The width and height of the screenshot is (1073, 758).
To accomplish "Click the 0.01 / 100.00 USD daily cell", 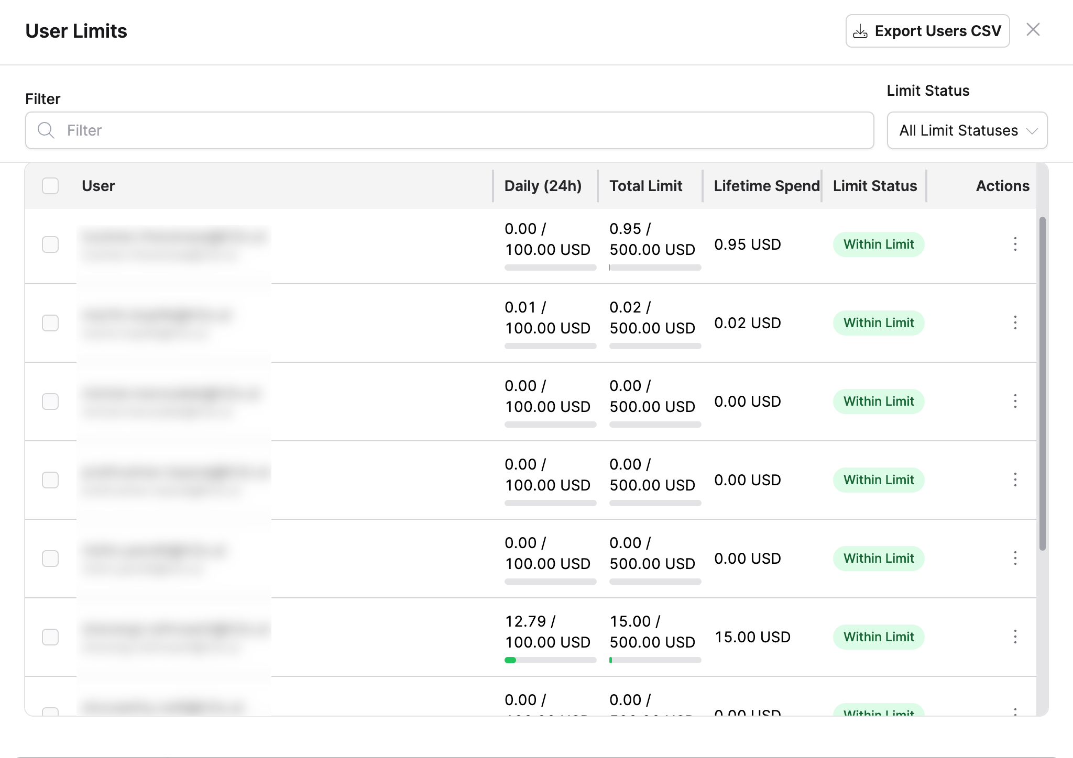I will (x=548, y=318).
